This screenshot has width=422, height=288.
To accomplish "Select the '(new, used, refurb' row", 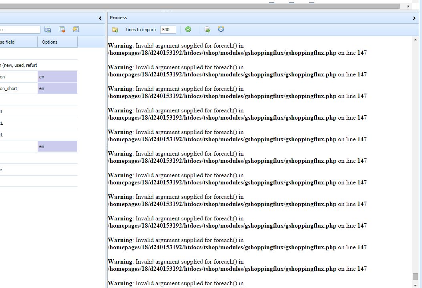I will pos(39,65).
